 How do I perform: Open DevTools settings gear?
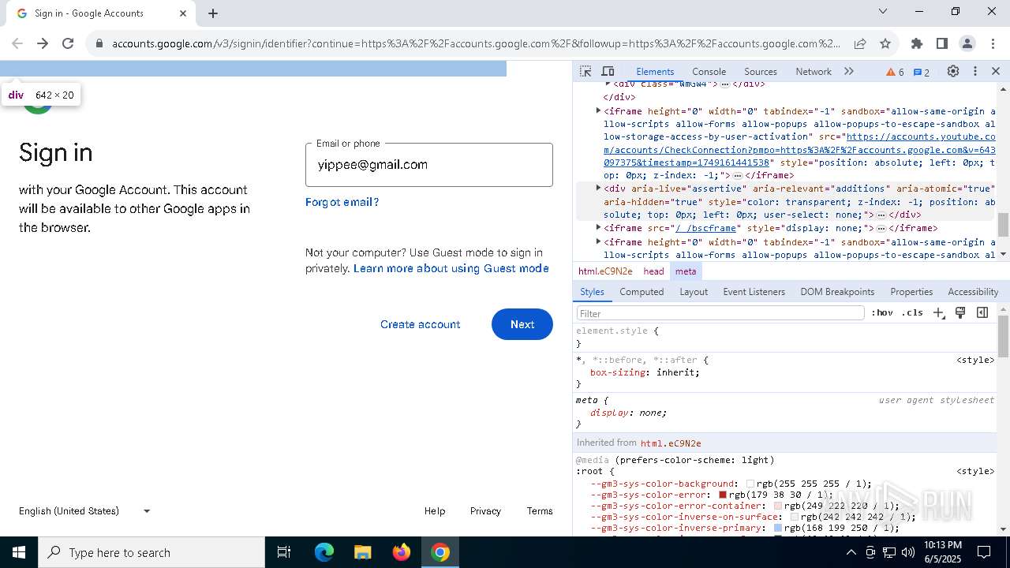(x=953, y=71)
